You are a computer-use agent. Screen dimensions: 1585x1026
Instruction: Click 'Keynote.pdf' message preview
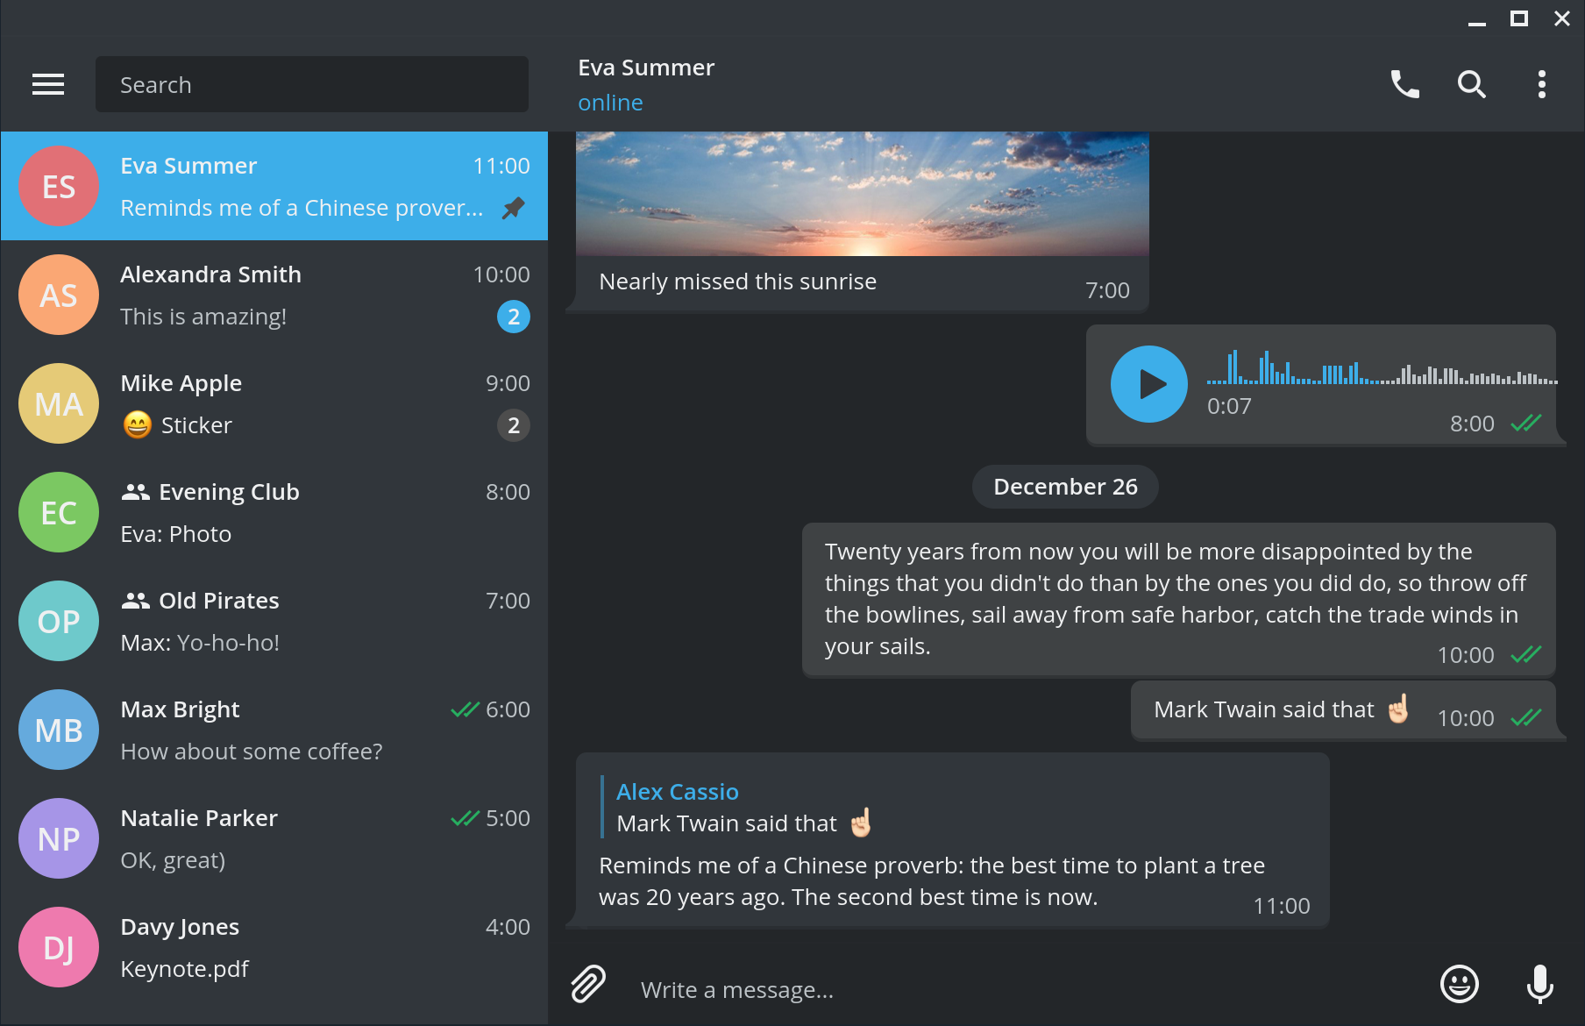(184, 969)
